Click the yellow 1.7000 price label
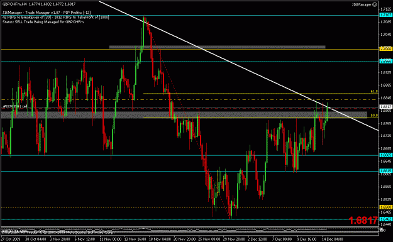This screenshot has height=242, width=393. point(386,48)
